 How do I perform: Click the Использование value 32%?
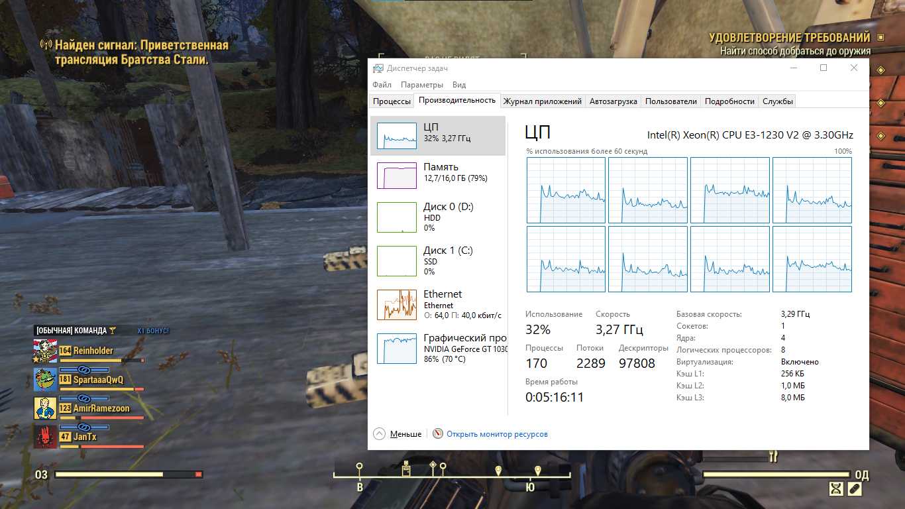pos(538,330)
